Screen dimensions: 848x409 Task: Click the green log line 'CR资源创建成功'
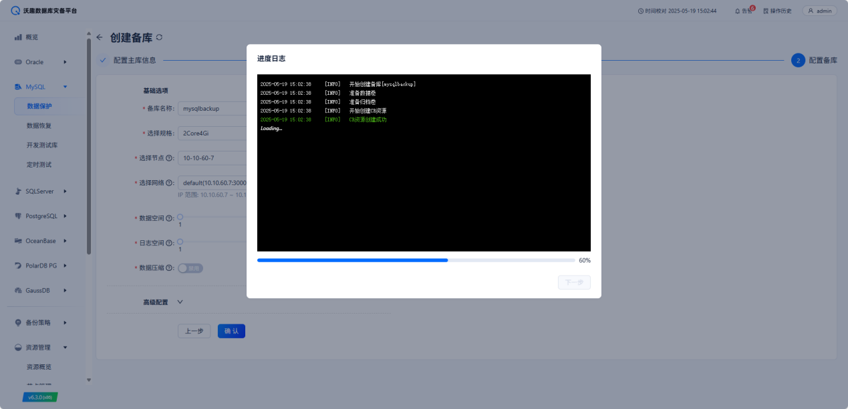tap(368, 119)
